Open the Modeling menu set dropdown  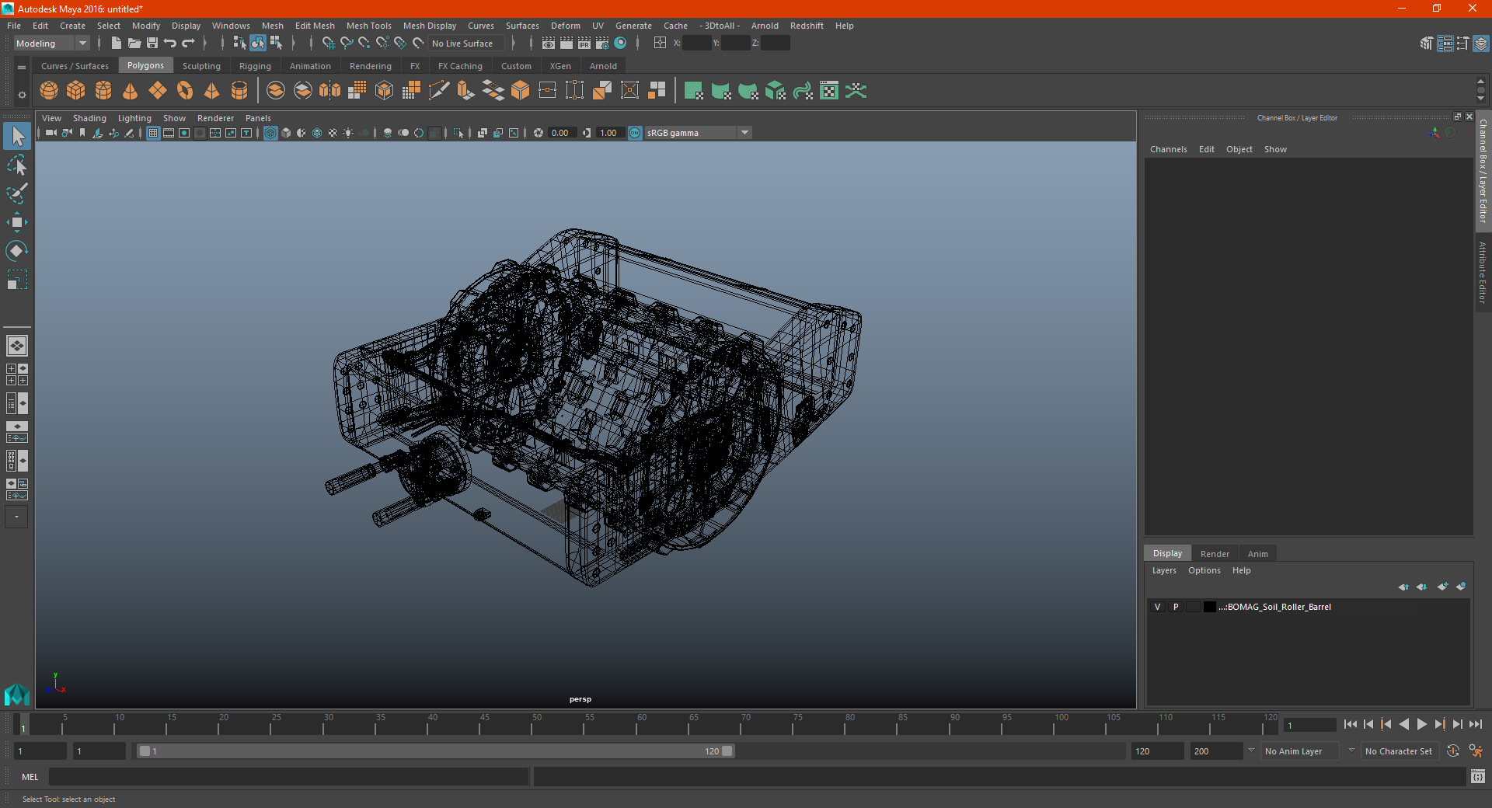(x=51, y=44)
